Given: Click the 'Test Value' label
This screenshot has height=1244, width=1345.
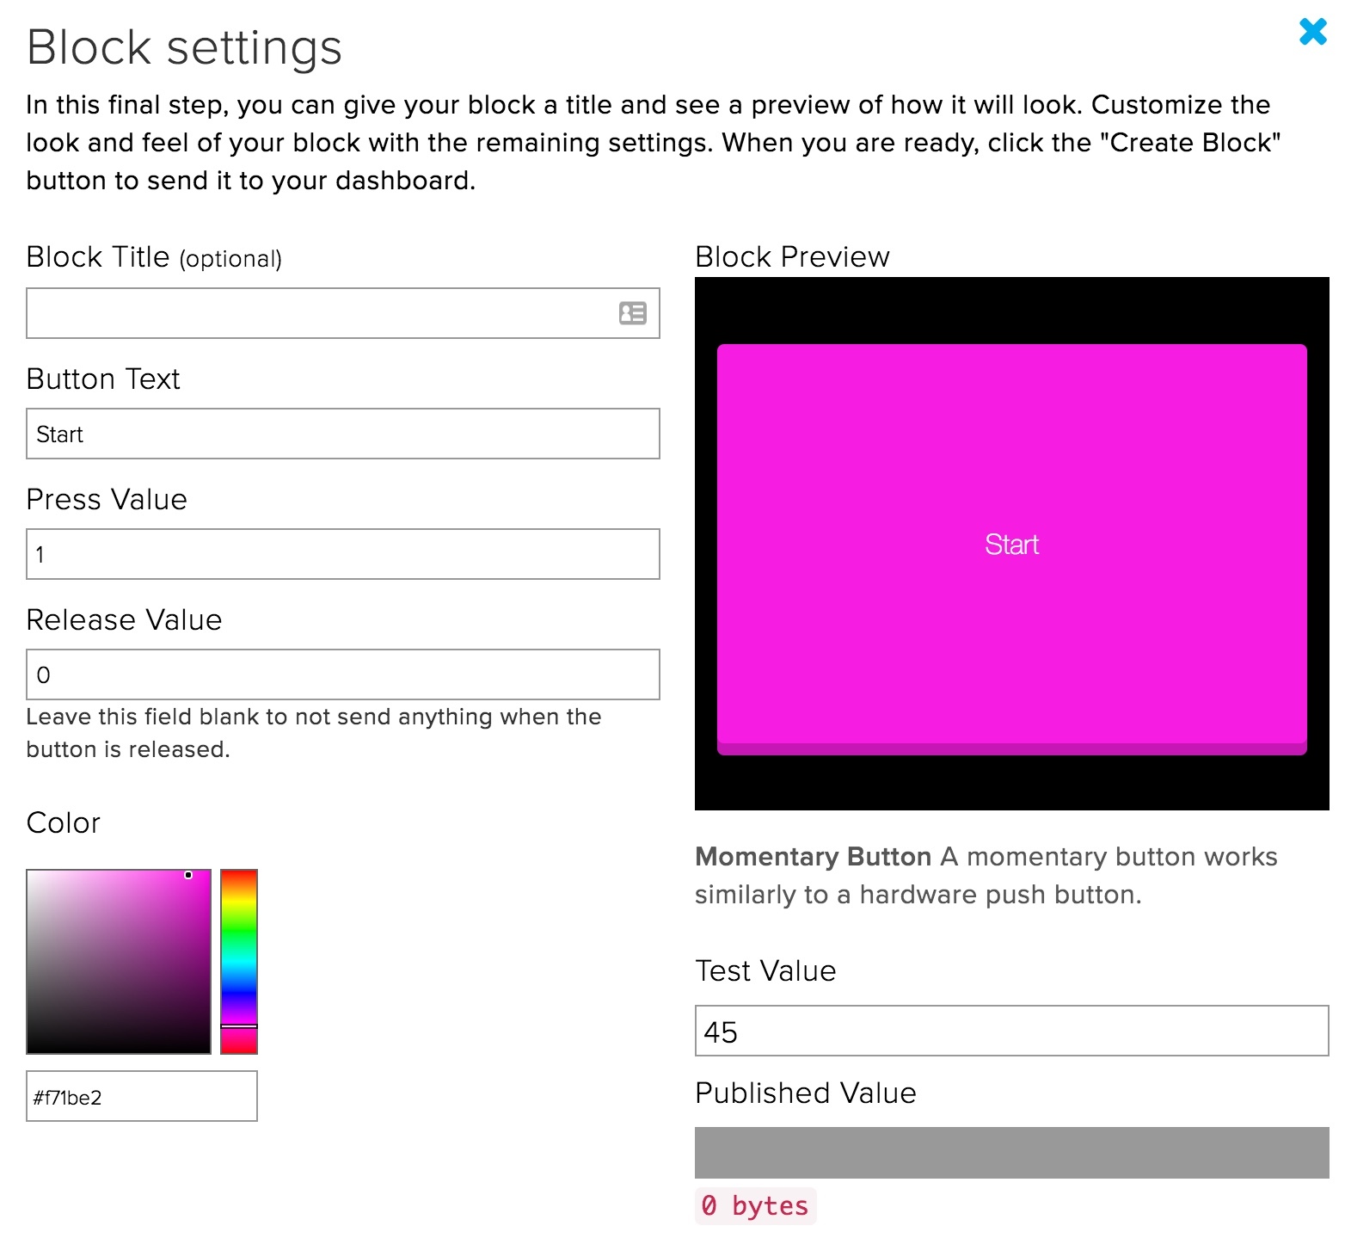Looking at the screenshot, I should click(x=765, y=970).
